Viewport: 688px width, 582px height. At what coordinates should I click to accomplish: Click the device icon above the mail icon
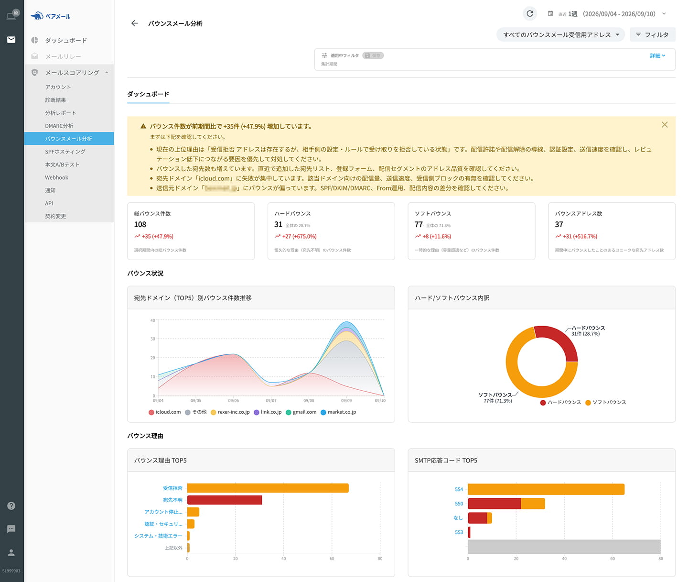pyautogui.click(x=13, y=14)
